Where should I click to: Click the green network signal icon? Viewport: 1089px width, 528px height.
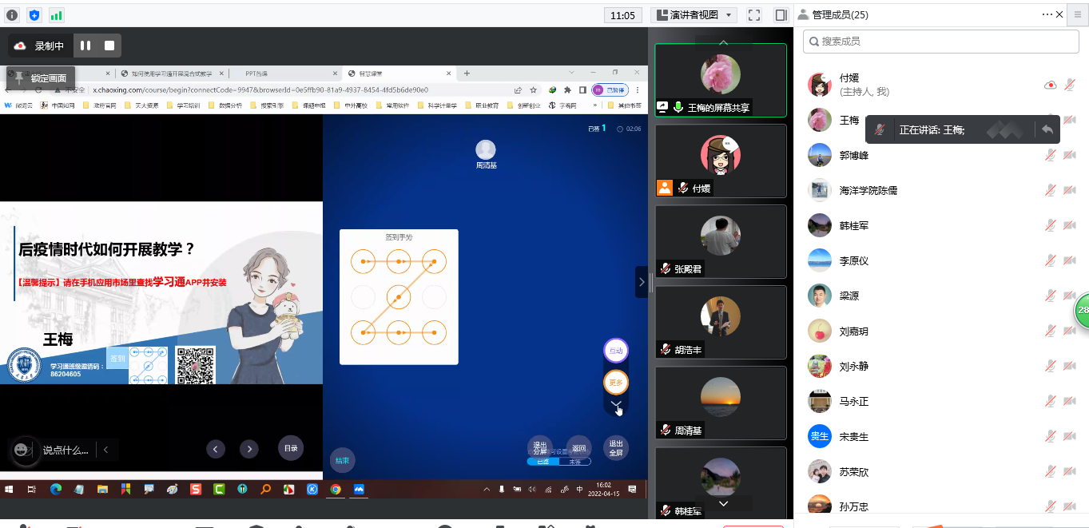56,15
